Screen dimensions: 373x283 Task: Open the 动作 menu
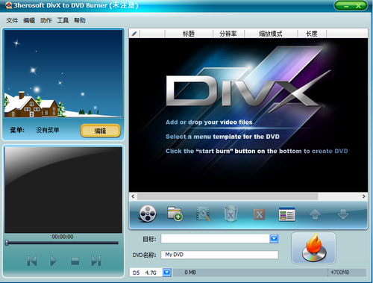46,20
